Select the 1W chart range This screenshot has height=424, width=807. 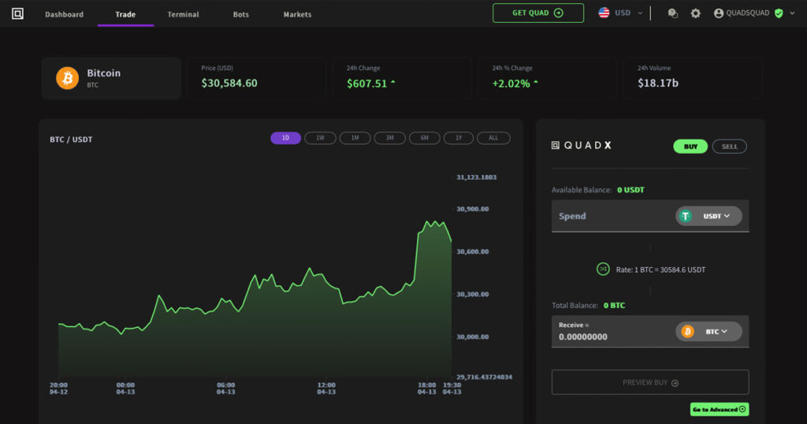coord(320,138)
